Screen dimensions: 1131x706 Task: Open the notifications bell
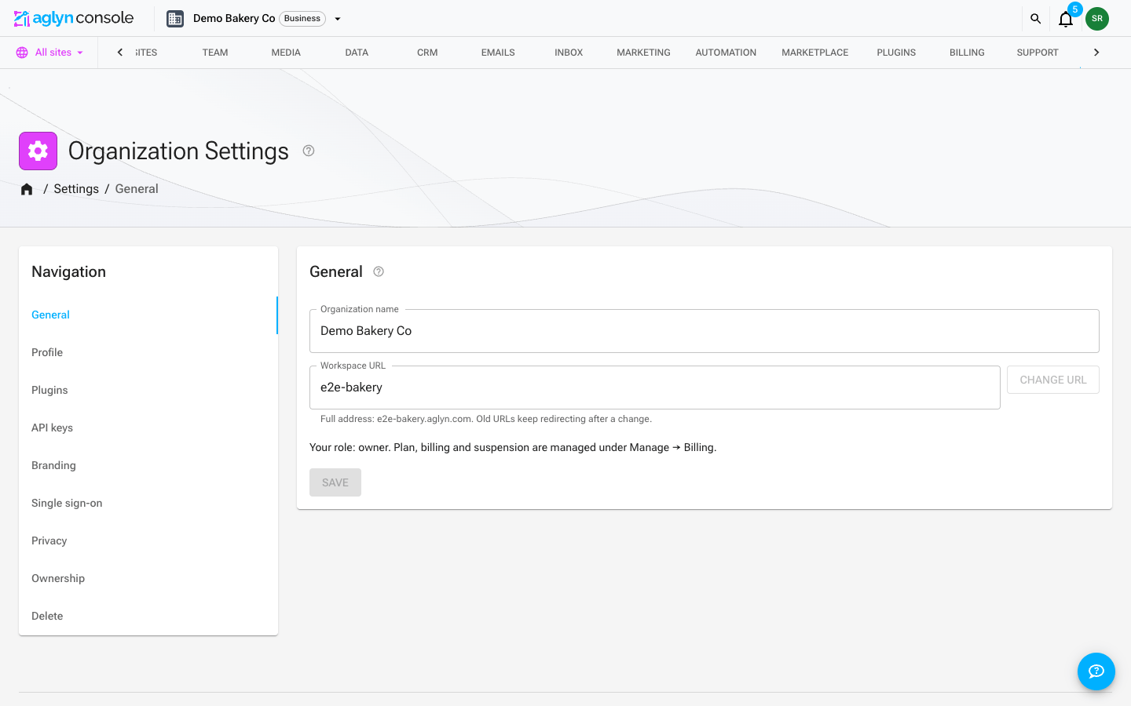point(1066,19)
